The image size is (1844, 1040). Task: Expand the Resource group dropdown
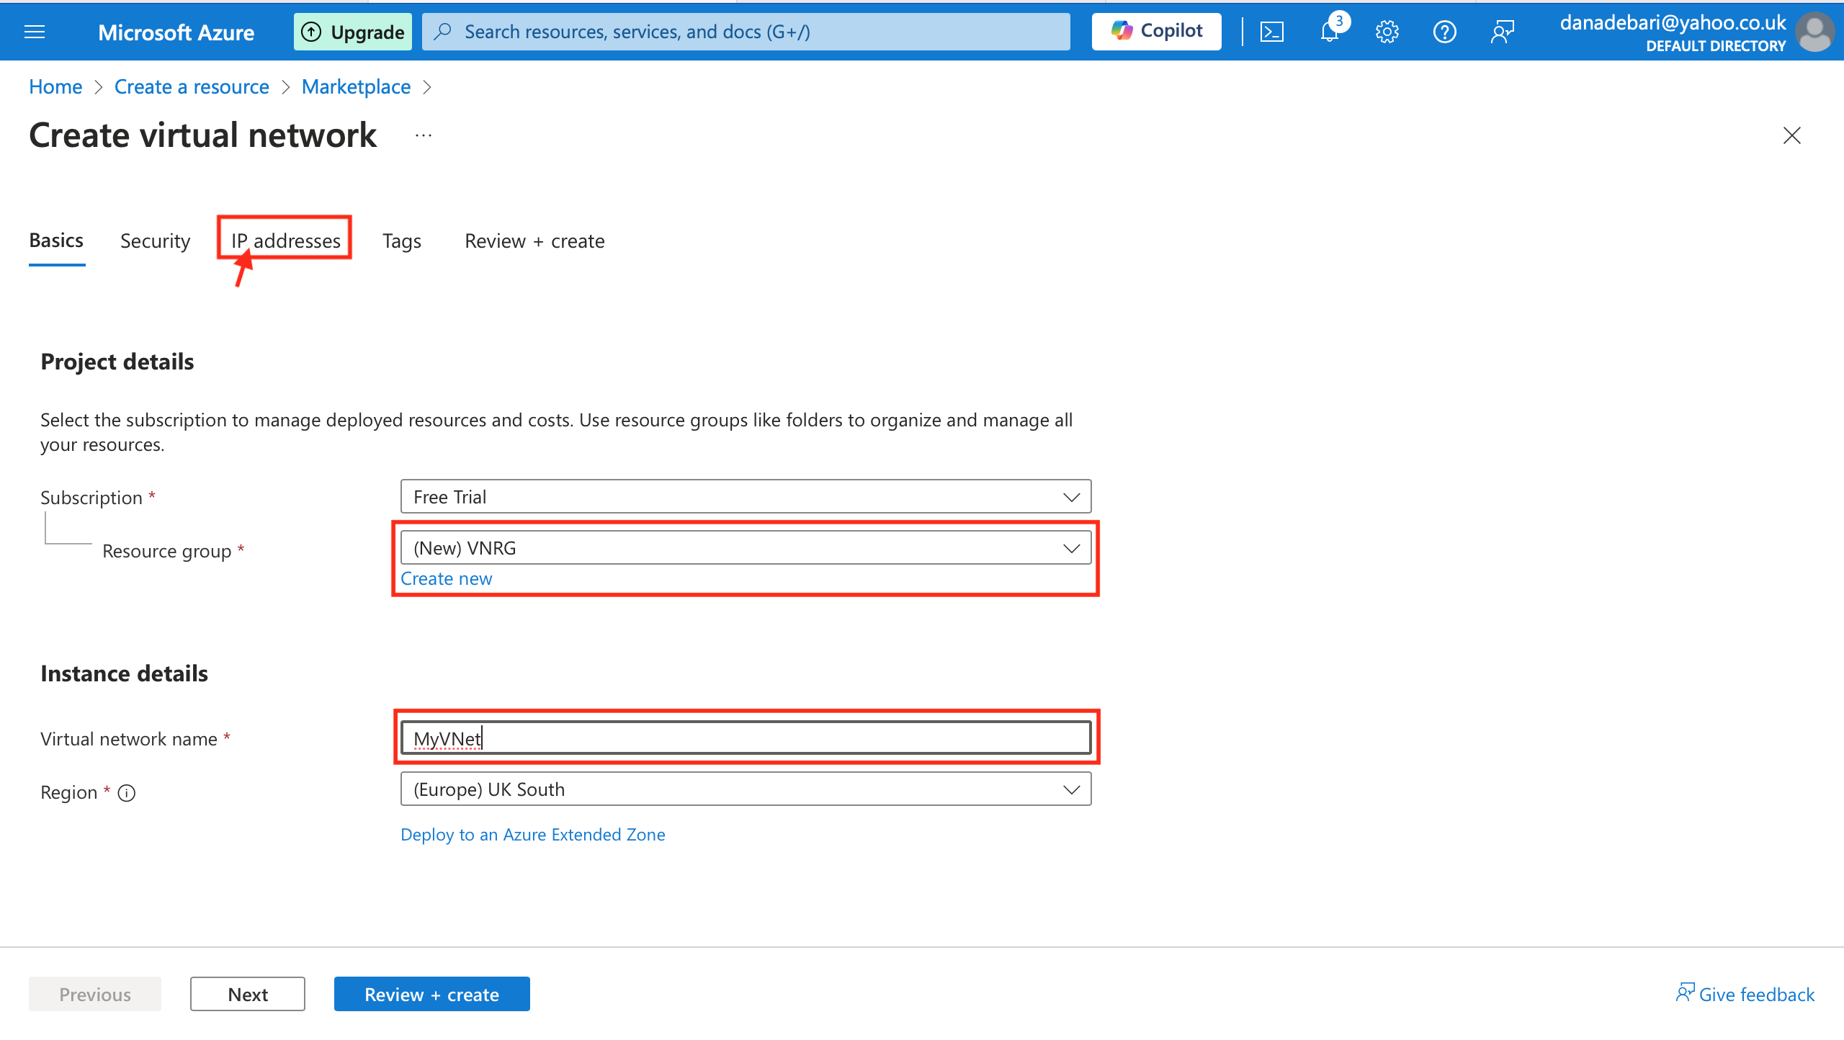tap(746, 548)
